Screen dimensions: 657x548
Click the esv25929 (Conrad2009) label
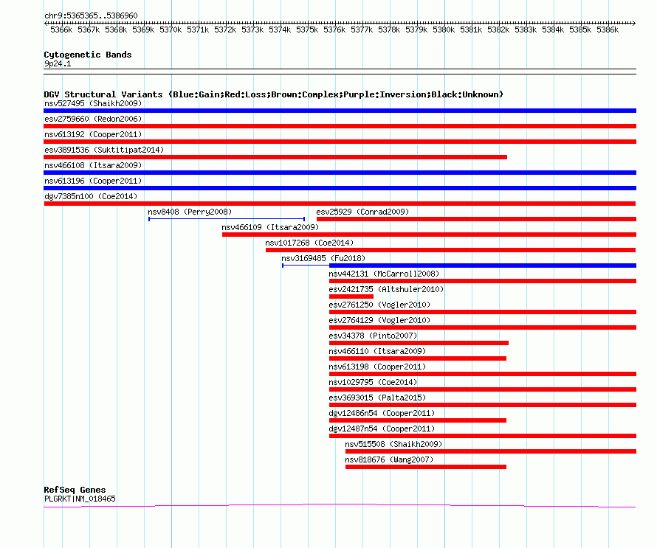click(x=363, y=212)
